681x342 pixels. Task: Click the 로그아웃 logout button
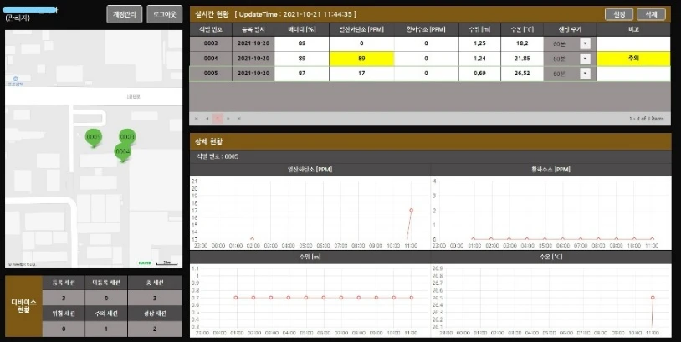tap(164, 14)
